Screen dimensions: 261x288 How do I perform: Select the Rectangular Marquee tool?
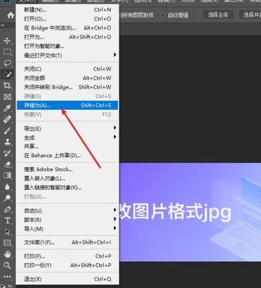click(7, 52)
